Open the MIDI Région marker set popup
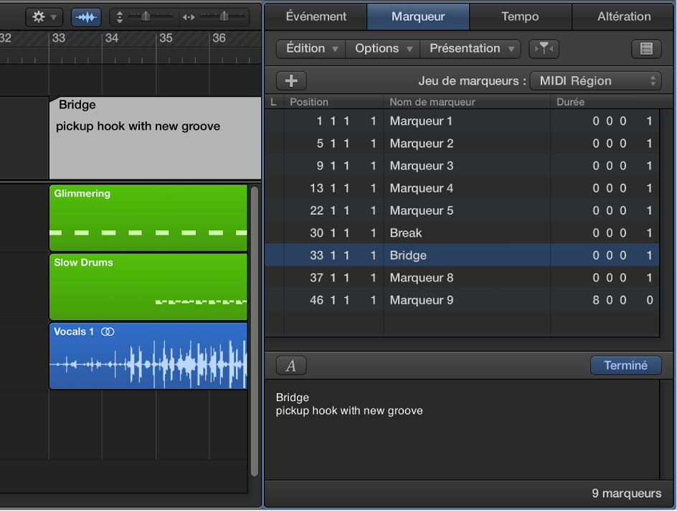Image resolution: width=677 pixels, height=511 pixels. pos(595,80)
